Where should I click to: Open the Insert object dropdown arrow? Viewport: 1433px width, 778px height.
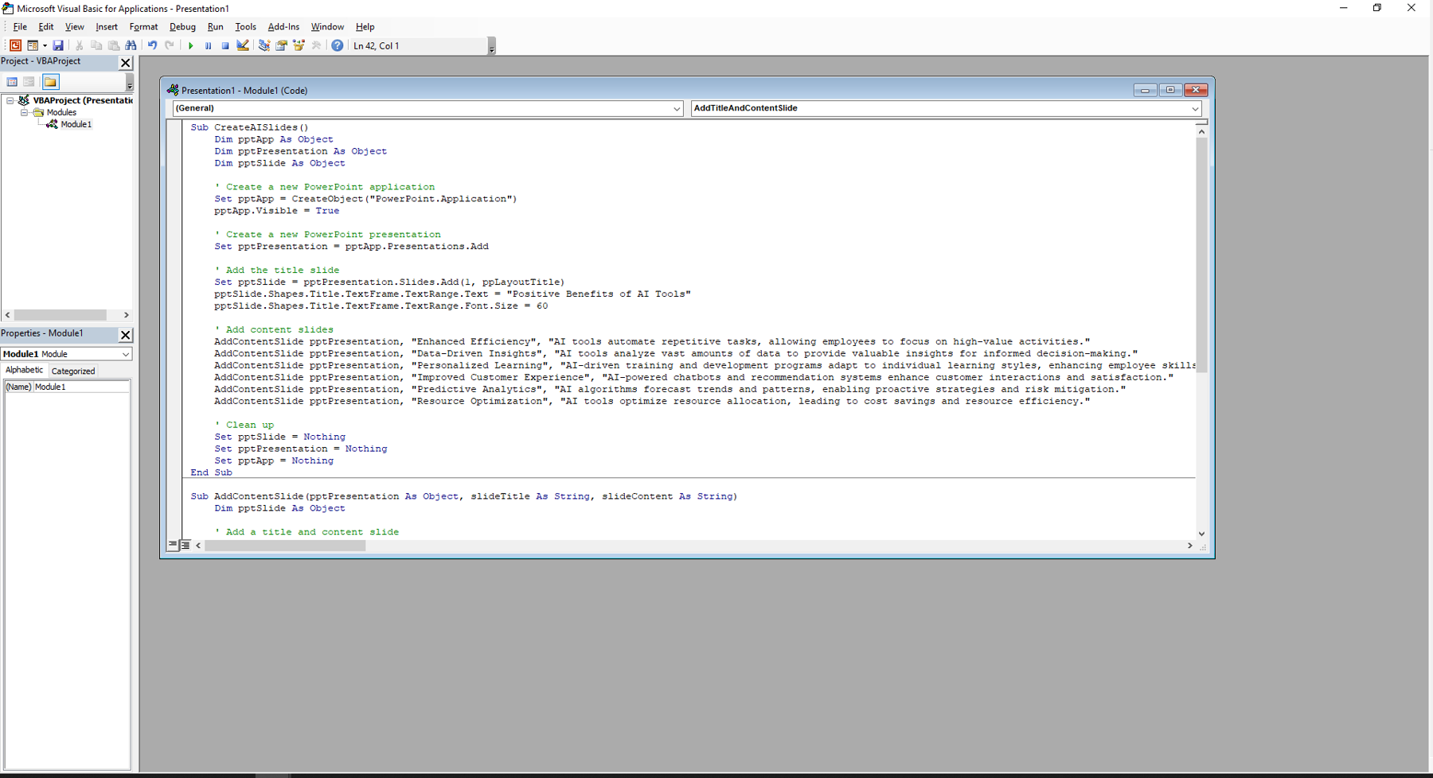[45, 45]
